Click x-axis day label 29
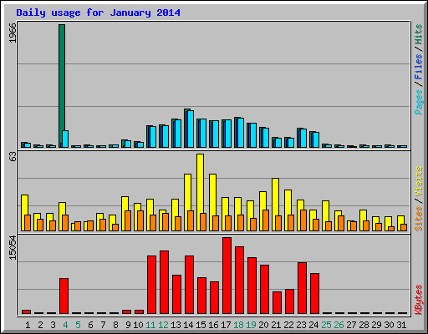428x334 pixels. 376,325
